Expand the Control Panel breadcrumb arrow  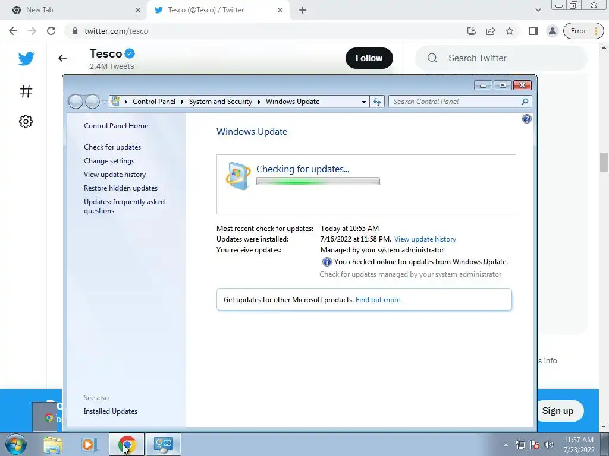point(182,102)
